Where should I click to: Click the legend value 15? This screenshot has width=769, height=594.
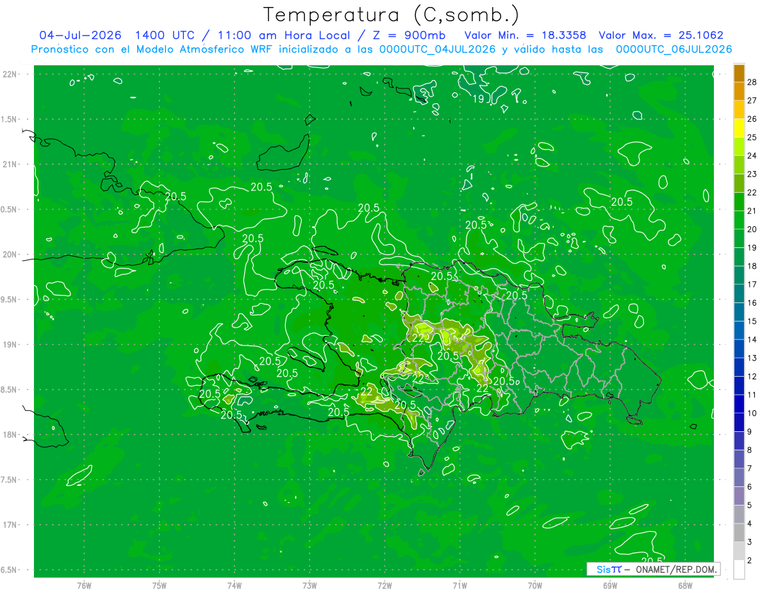coord(752,321)
